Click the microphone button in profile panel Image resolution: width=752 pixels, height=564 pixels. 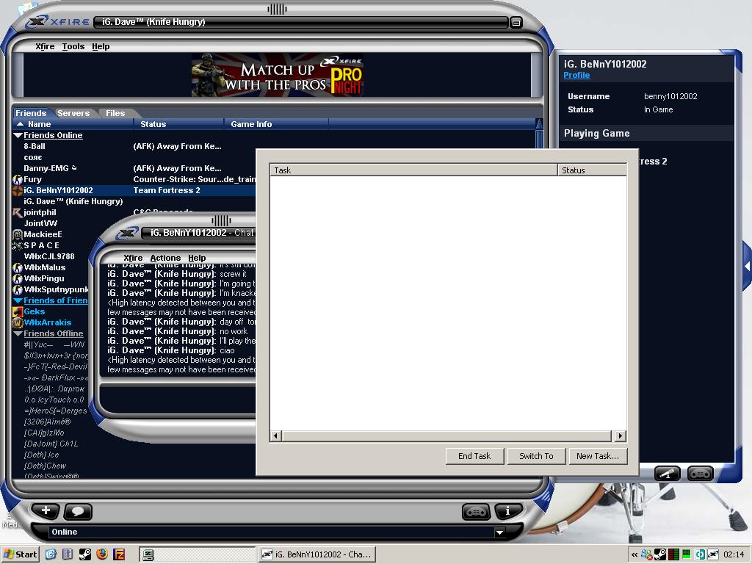point(667,474)
